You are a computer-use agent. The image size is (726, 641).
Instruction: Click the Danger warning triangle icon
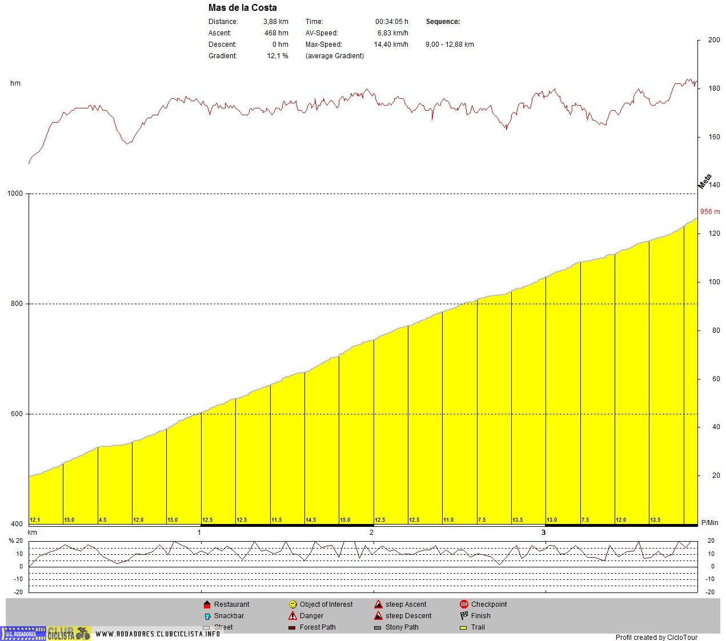(x=292, y=616)
